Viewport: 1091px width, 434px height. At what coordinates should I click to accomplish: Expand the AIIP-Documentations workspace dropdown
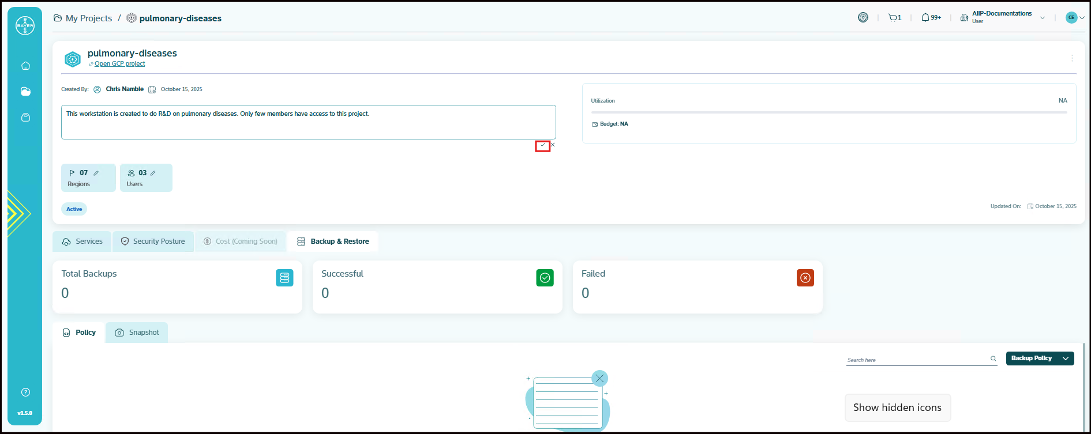(1042, 18)
